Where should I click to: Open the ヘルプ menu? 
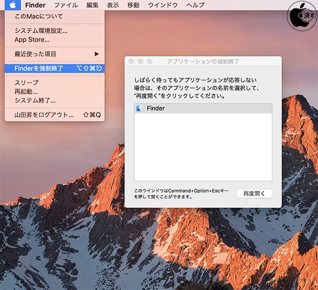point(195,5)
